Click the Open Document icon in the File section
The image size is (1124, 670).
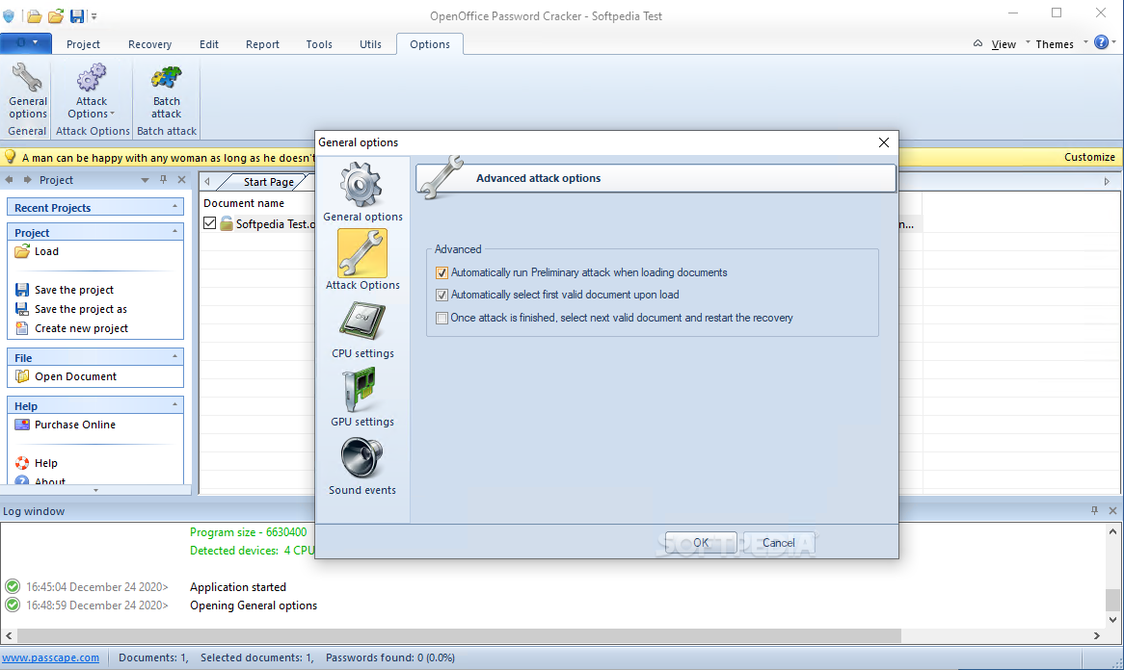(x=22, y=376)
